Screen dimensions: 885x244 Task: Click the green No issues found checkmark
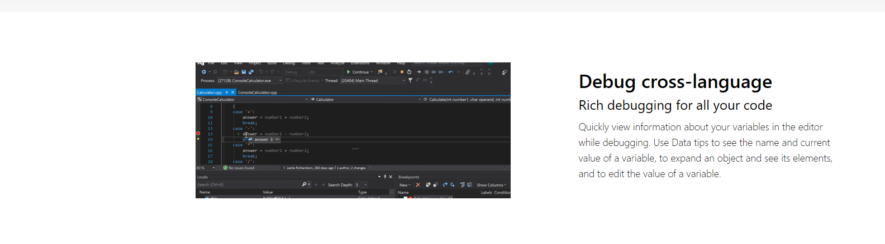(225, 168)
